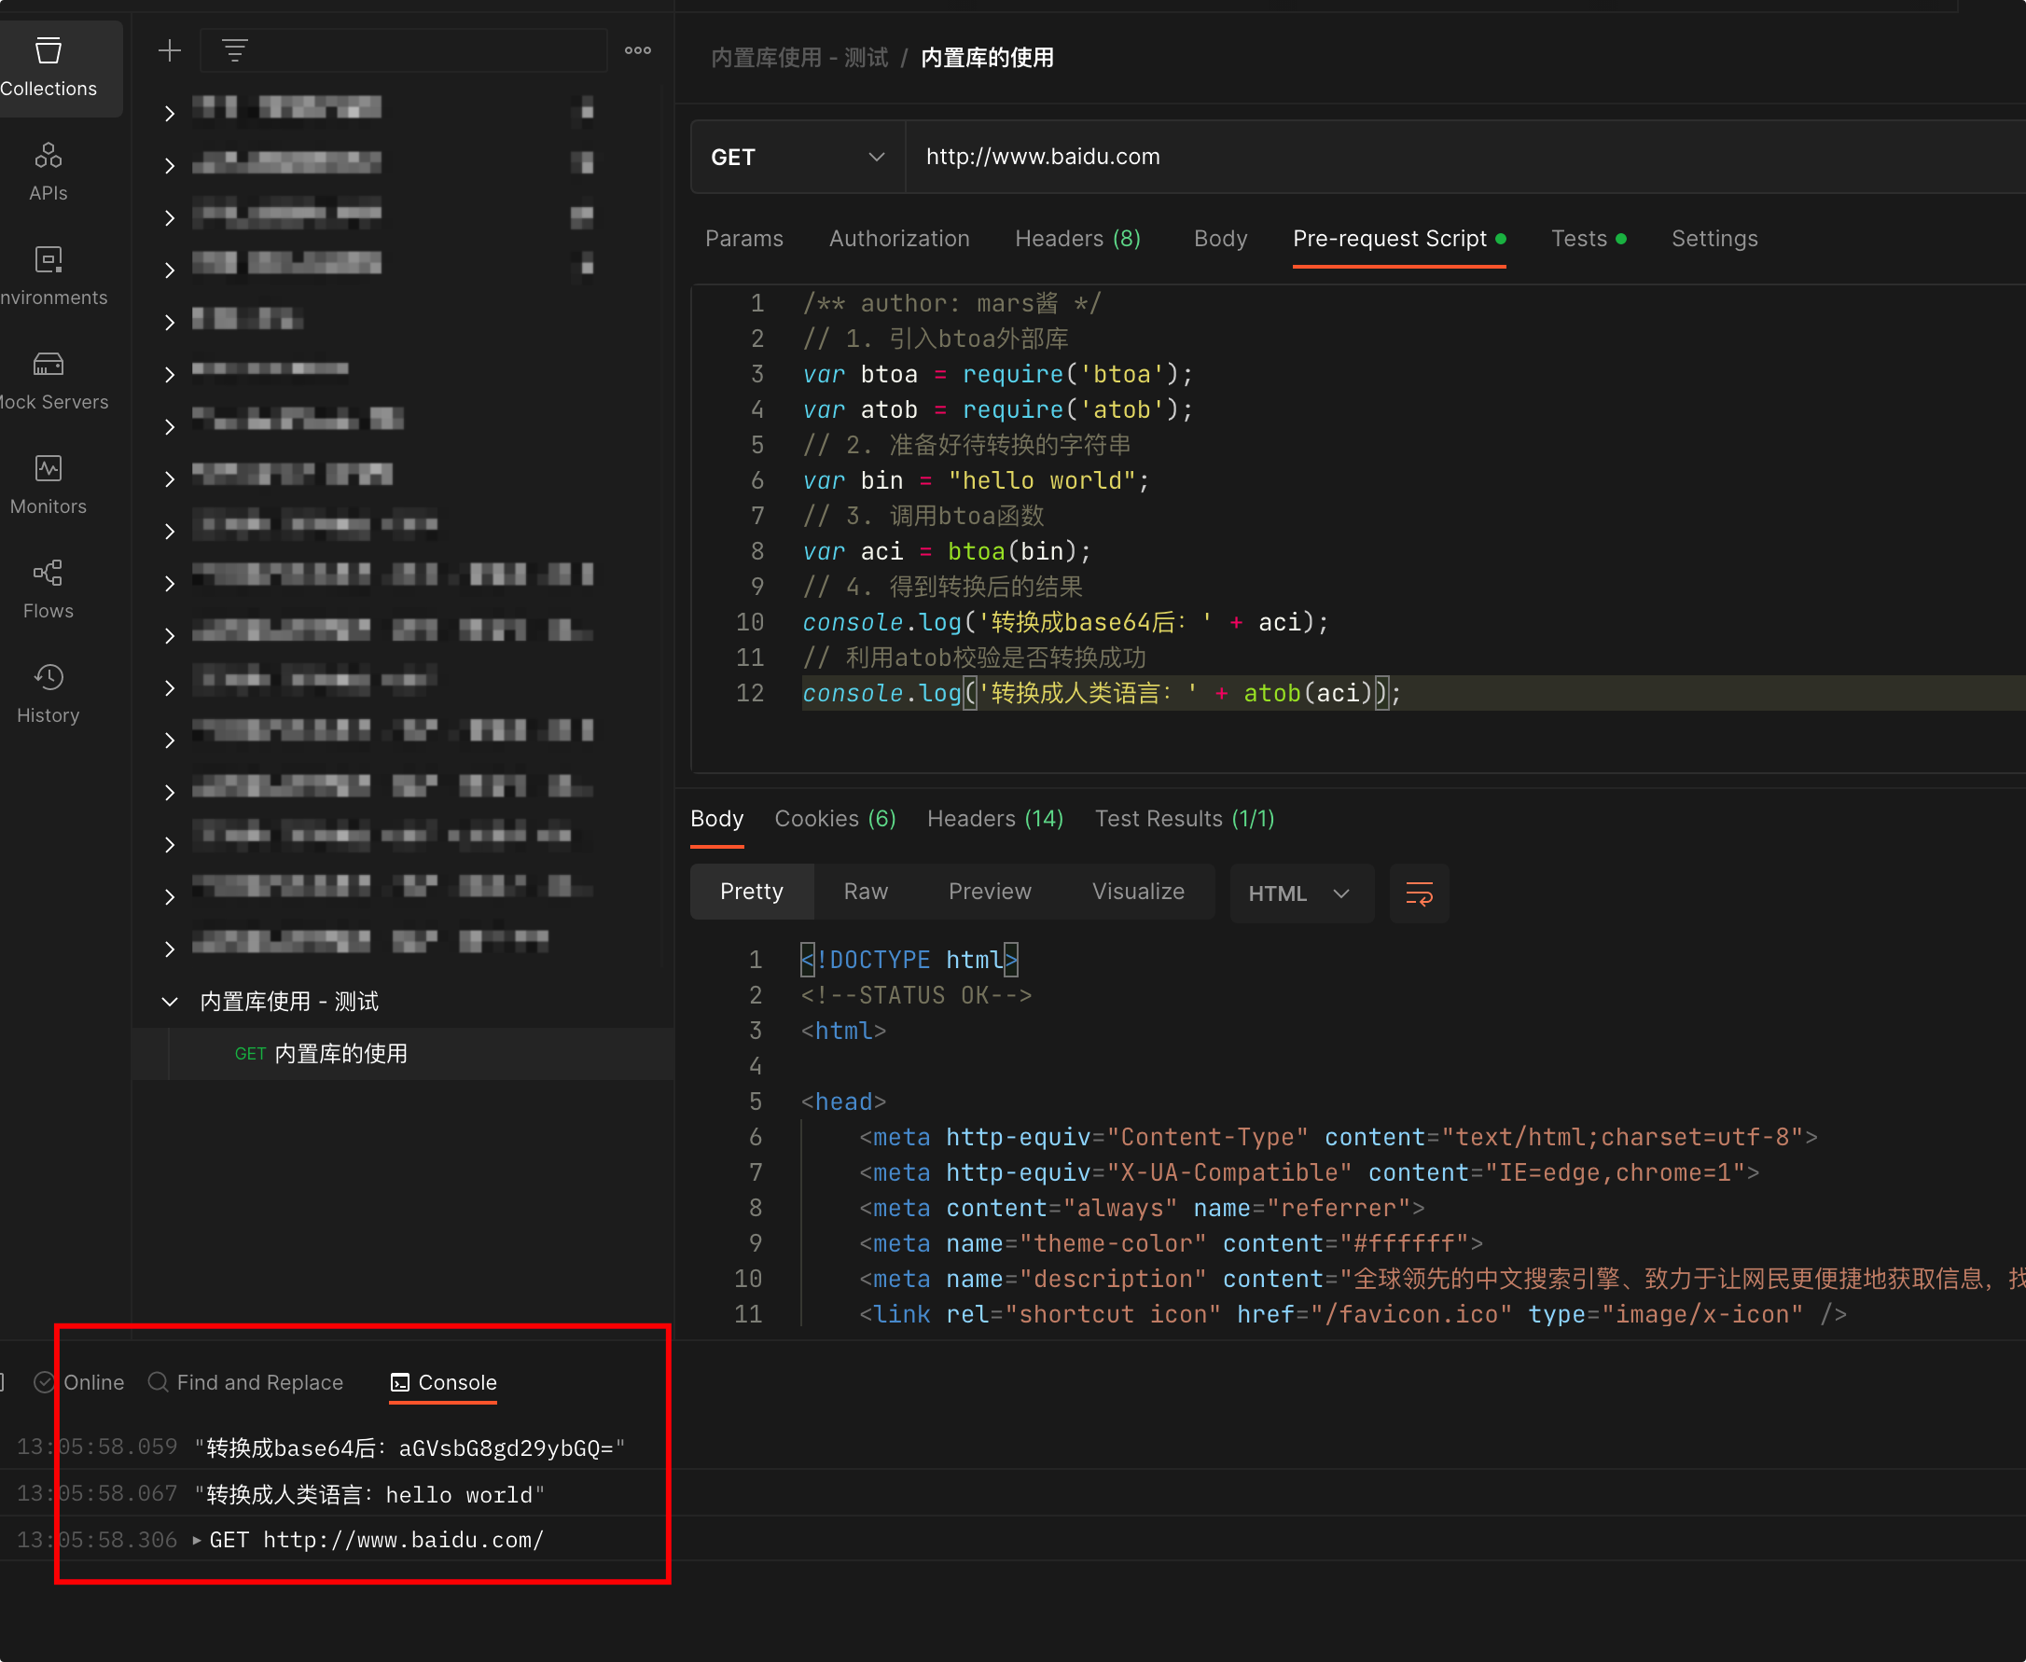The image size is (2026, 1662).
Task: Open the three-dots more options menu
Action: coord(638,50)
